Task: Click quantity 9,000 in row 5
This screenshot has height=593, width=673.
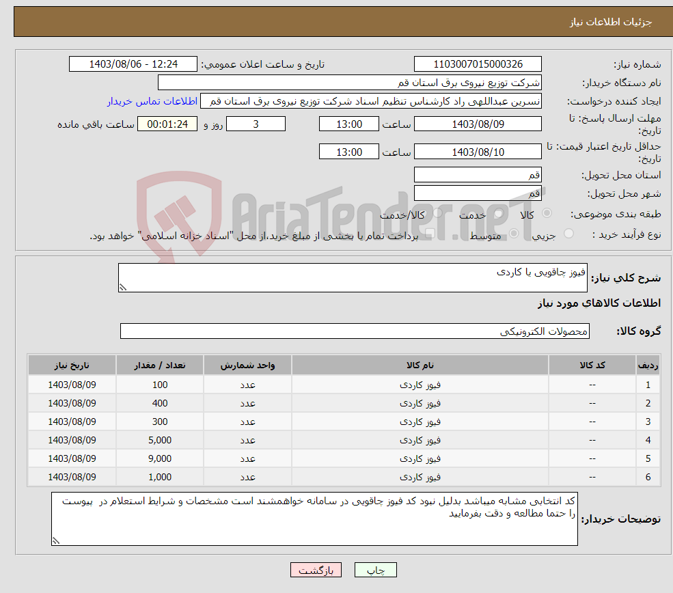Action: click(x=160, y=458)
